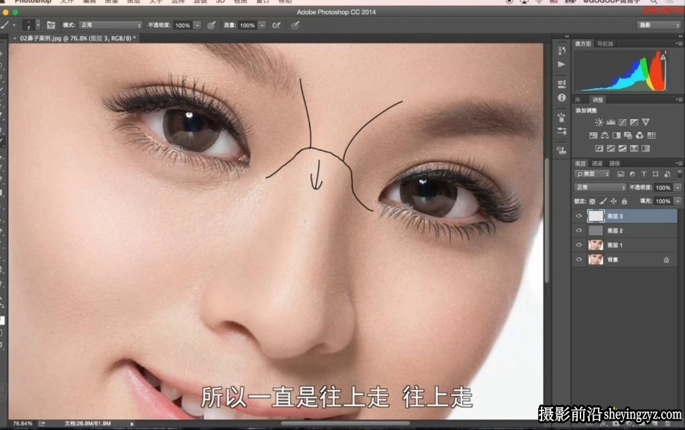
Task: Click the brush 不透明度 100% field
Action: pyautogui.click(x=182, y=25)
